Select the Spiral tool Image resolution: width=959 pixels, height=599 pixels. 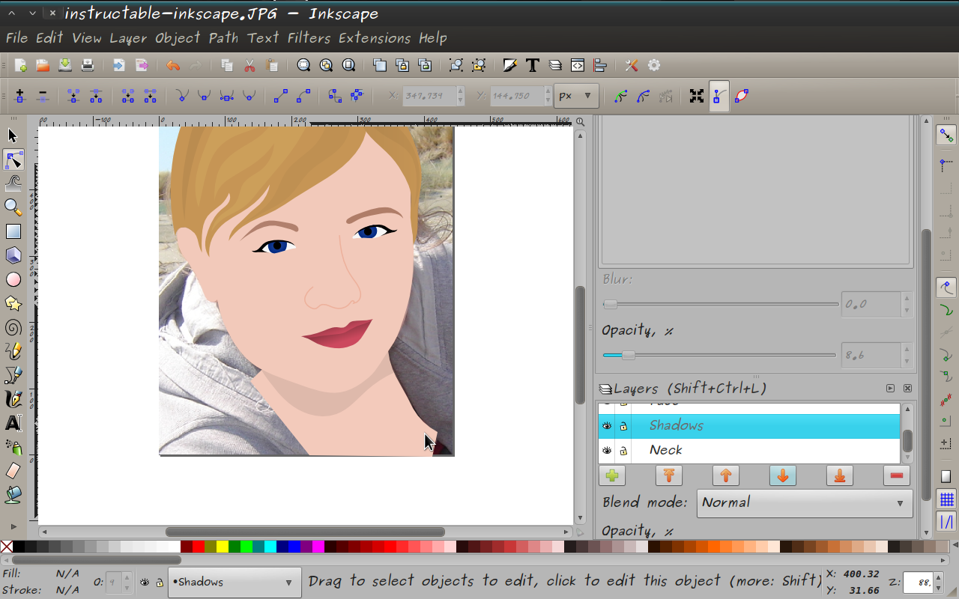(x=12, y=327)
